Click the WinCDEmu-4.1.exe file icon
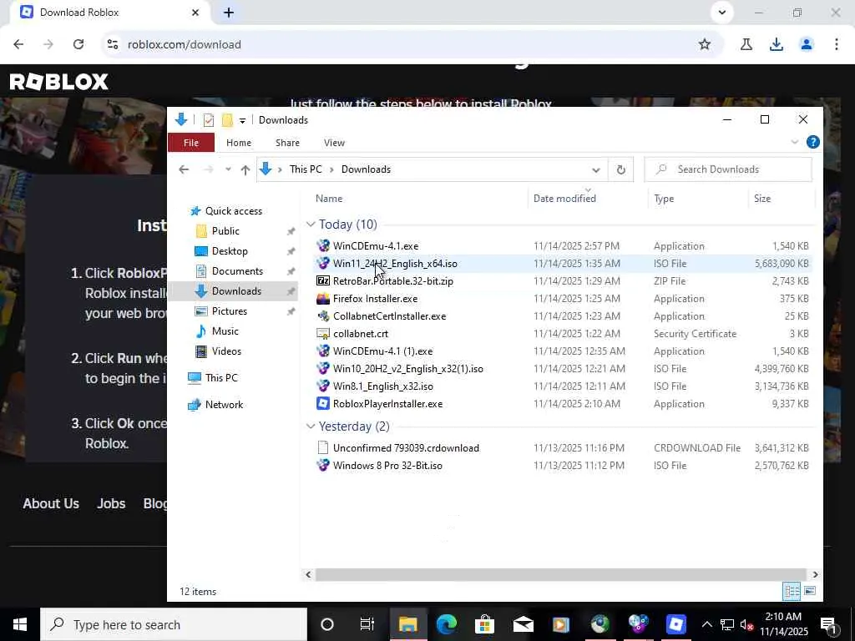The height and width of the screenshot is (641, 855). coord(323,246)
